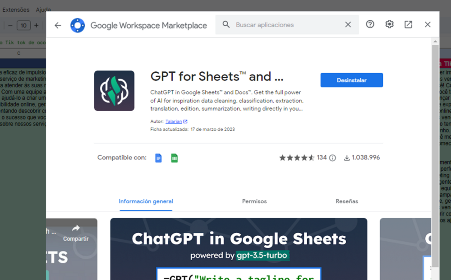The width and height of the screenshot is (451, 280).
Task: Switch to the Información general tab
Action: [x=146, y=201]
